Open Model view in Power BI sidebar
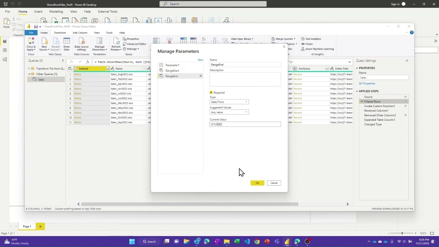Viewport: 439px width, 247px height. pyautogui.click(x=5, y=60)
